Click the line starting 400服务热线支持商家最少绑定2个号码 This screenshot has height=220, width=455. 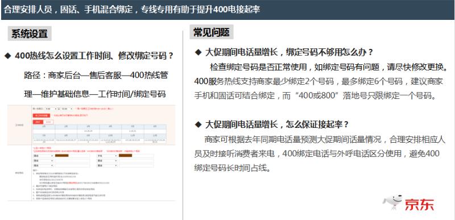pyautogui.click(x=318, y=81)
